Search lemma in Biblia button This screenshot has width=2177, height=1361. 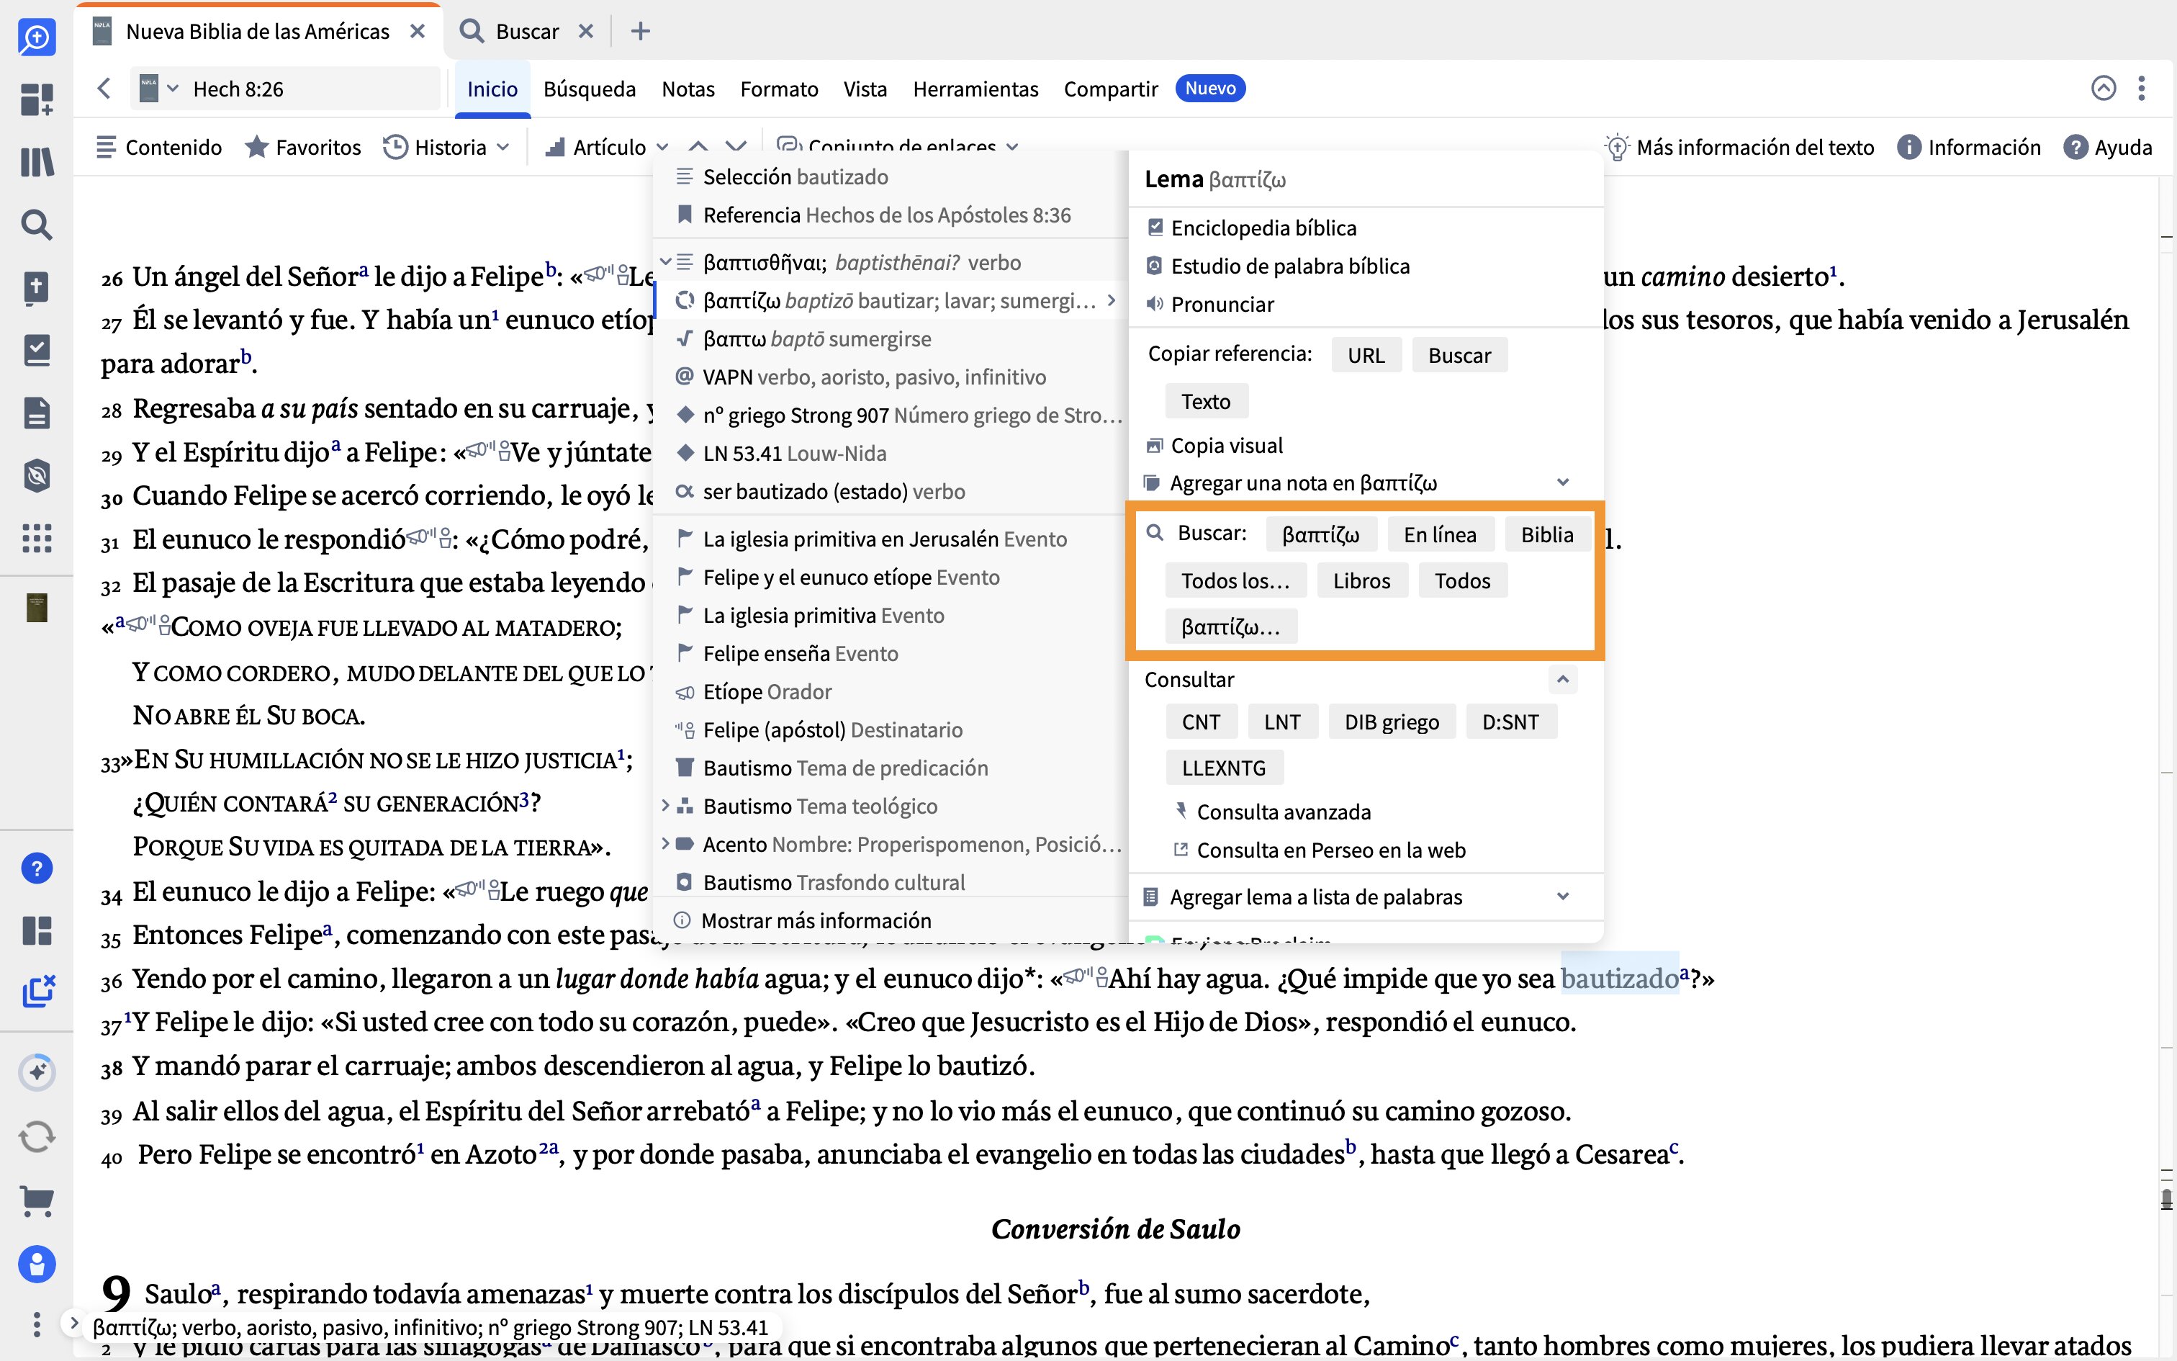1546,534
